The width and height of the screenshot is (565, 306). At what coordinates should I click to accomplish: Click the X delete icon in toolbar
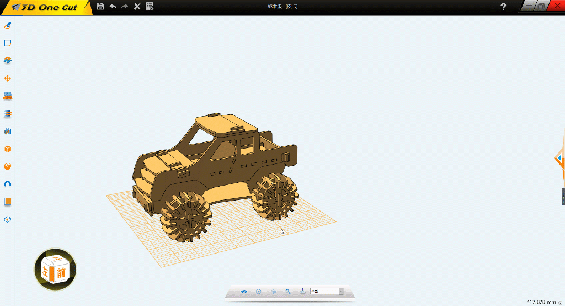(137, 6)
